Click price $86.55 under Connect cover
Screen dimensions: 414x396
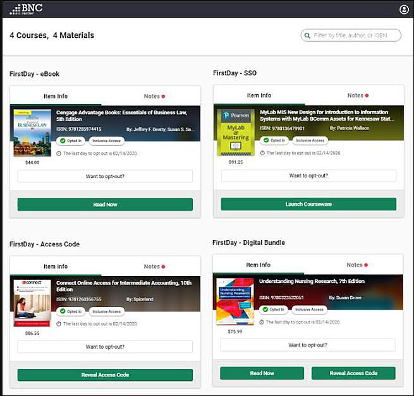[32, 333]
